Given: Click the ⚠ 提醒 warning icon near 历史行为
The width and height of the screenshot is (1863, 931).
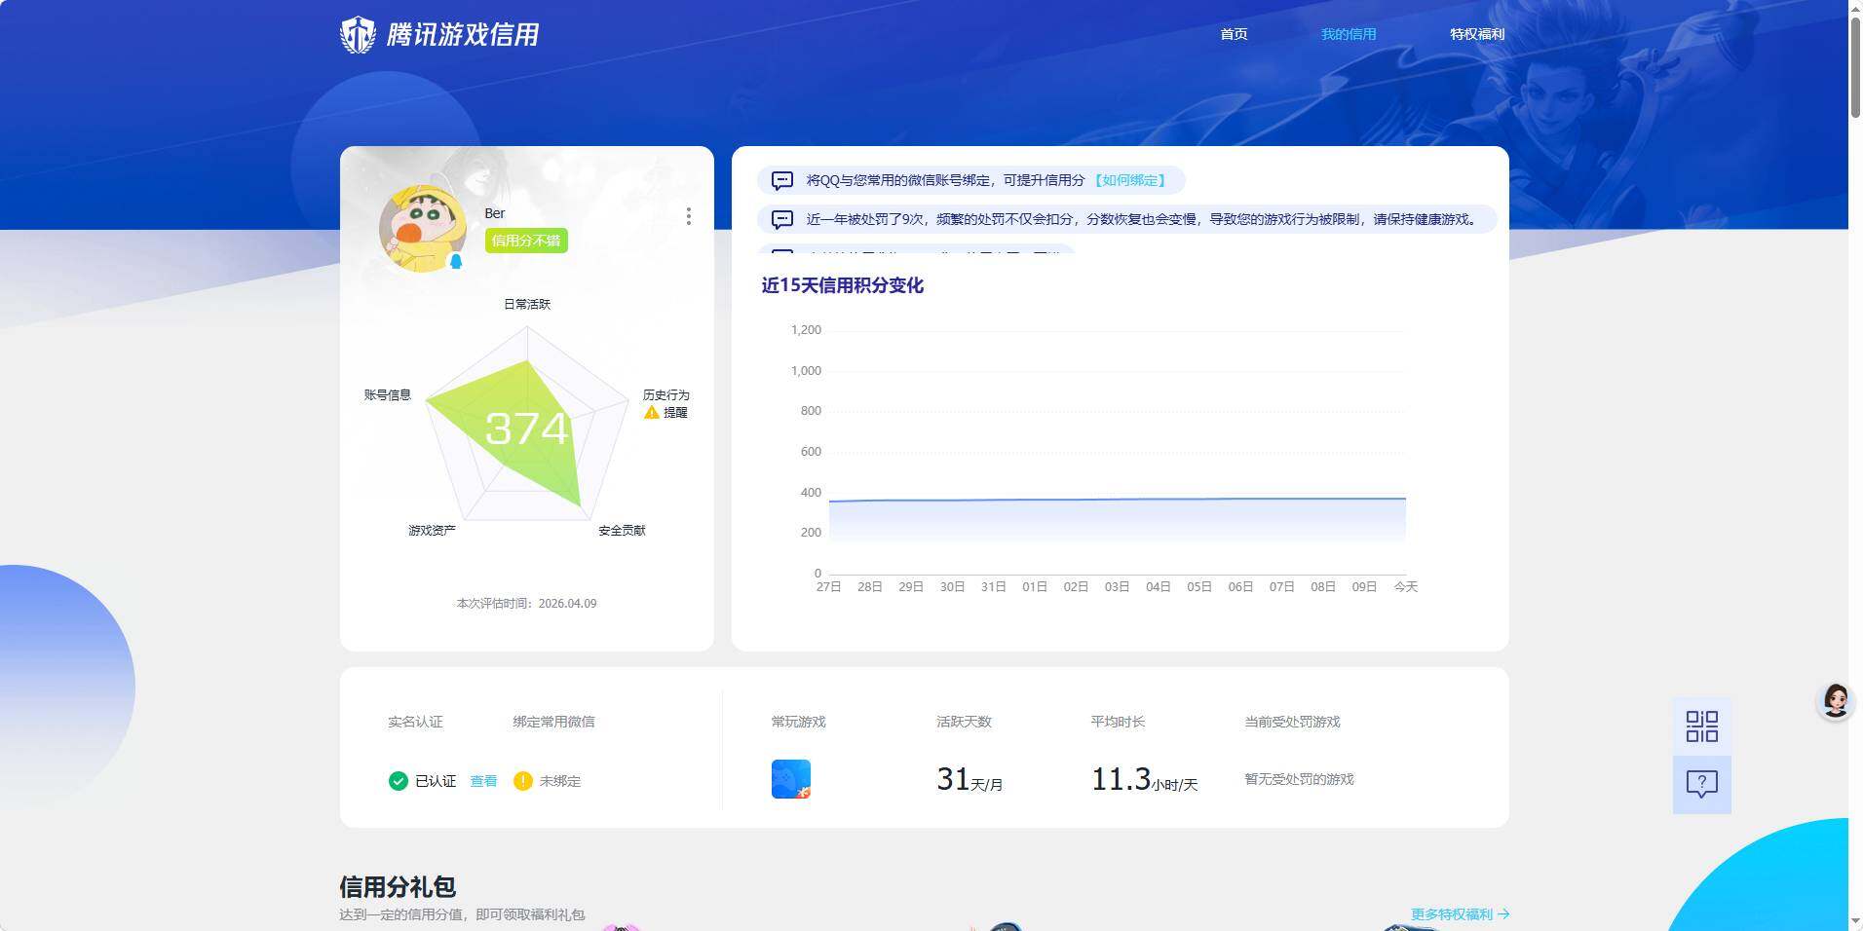Looking at the screenshot, I should 650,412.
